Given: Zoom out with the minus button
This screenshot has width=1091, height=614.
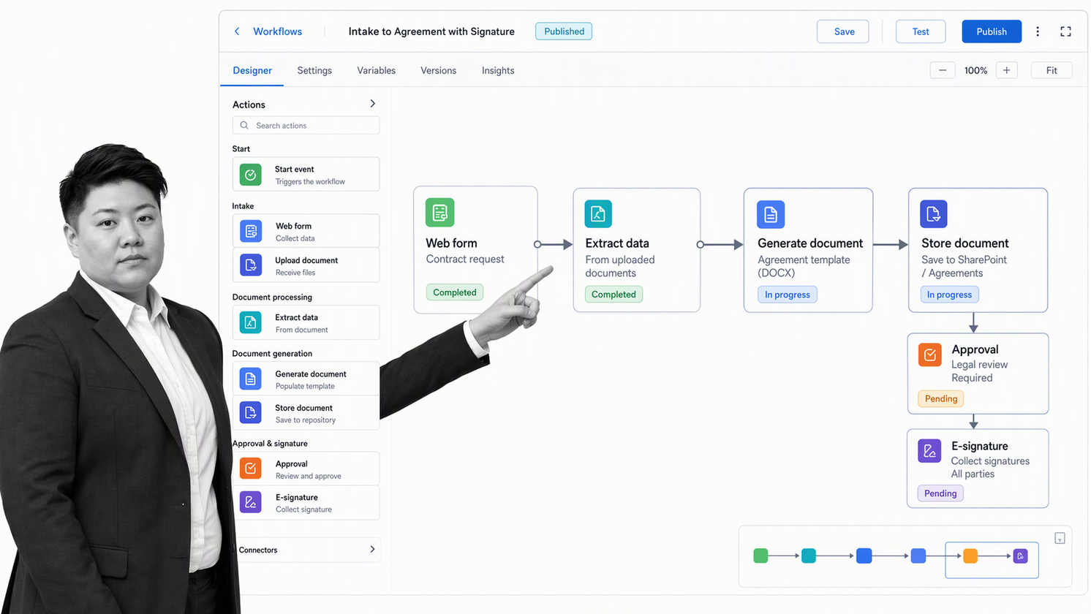Looking at the screenshot, I should click(943, 70).
